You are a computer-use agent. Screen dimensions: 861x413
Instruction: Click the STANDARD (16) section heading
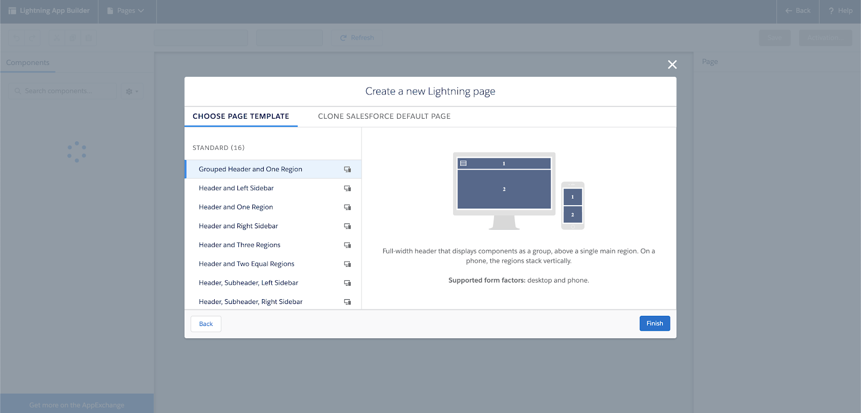(x=218, y=148)
